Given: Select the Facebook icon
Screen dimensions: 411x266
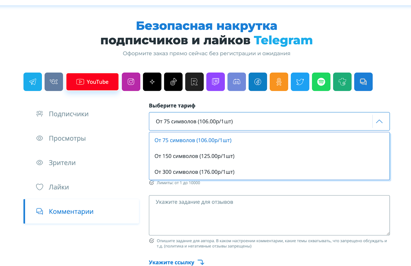Looking at the screenshot, I should pos(258,82).
